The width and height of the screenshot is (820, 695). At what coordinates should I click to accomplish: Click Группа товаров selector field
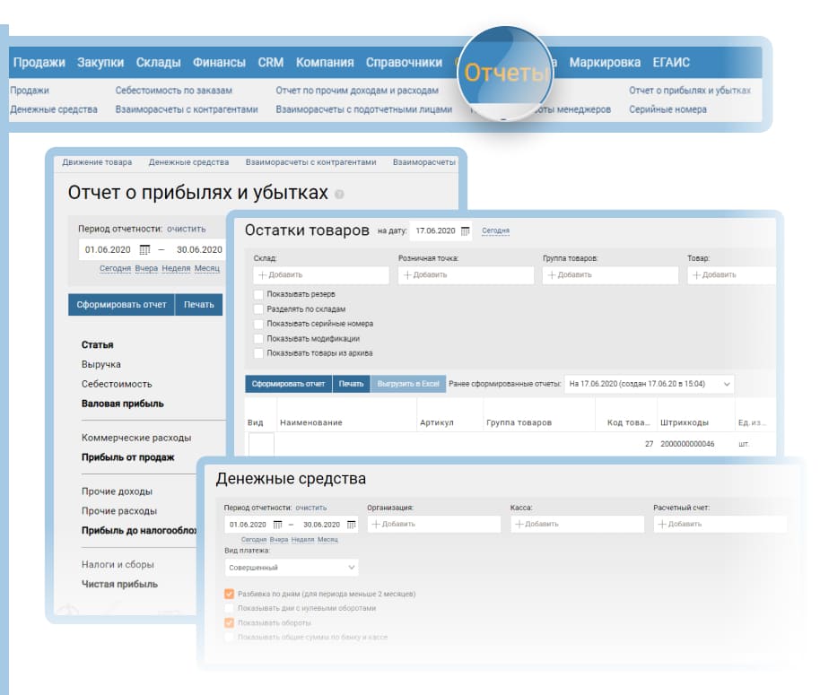610,275
